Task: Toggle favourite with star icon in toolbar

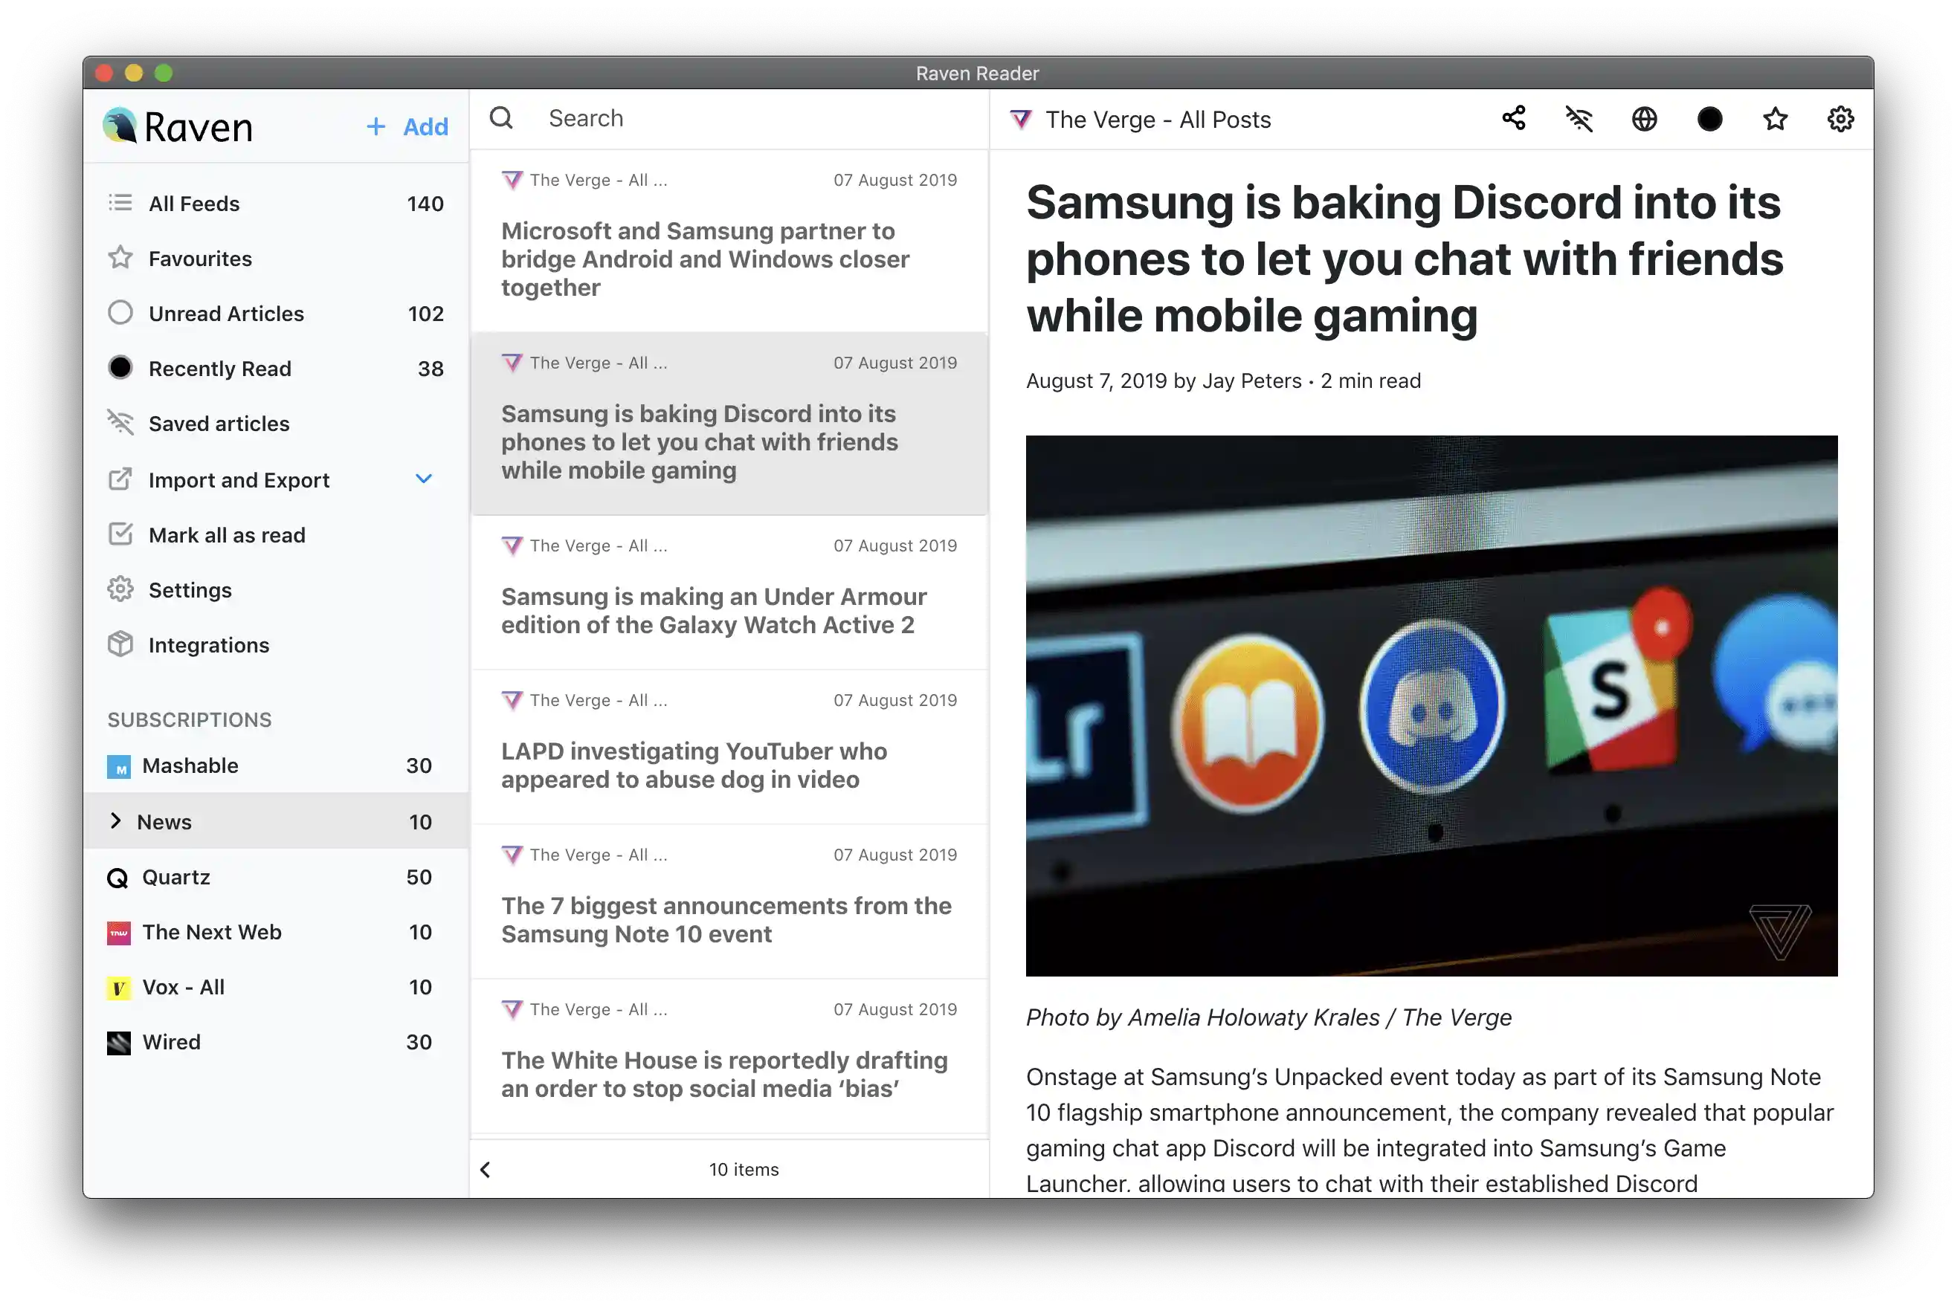Action: coord(1775,120)
